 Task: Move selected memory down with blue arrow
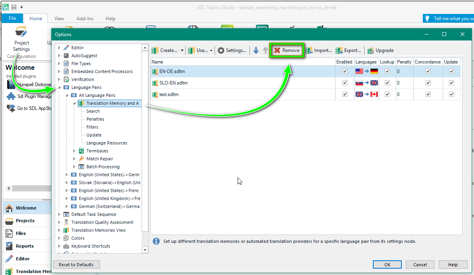point(256,50)
